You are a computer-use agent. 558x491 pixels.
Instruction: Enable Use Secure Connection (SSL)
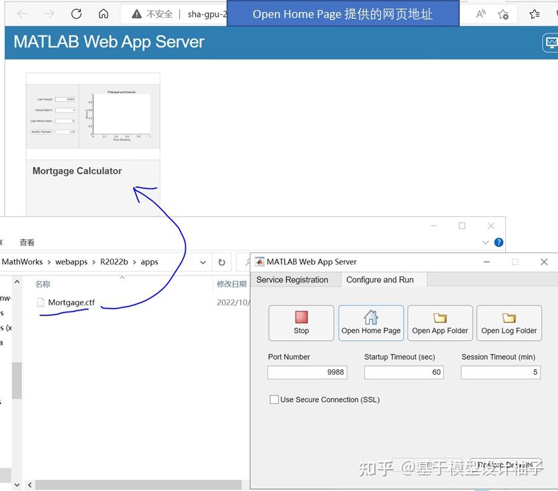click(274, 399)
